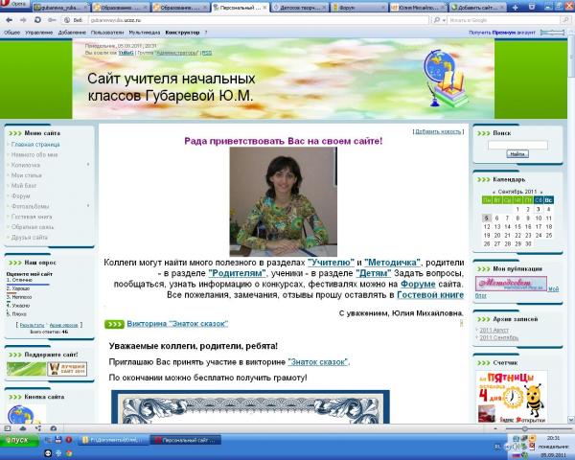Click the save disk quick launch icon
Viewport: 575px width, 460px height.
[x=57, y=440]
